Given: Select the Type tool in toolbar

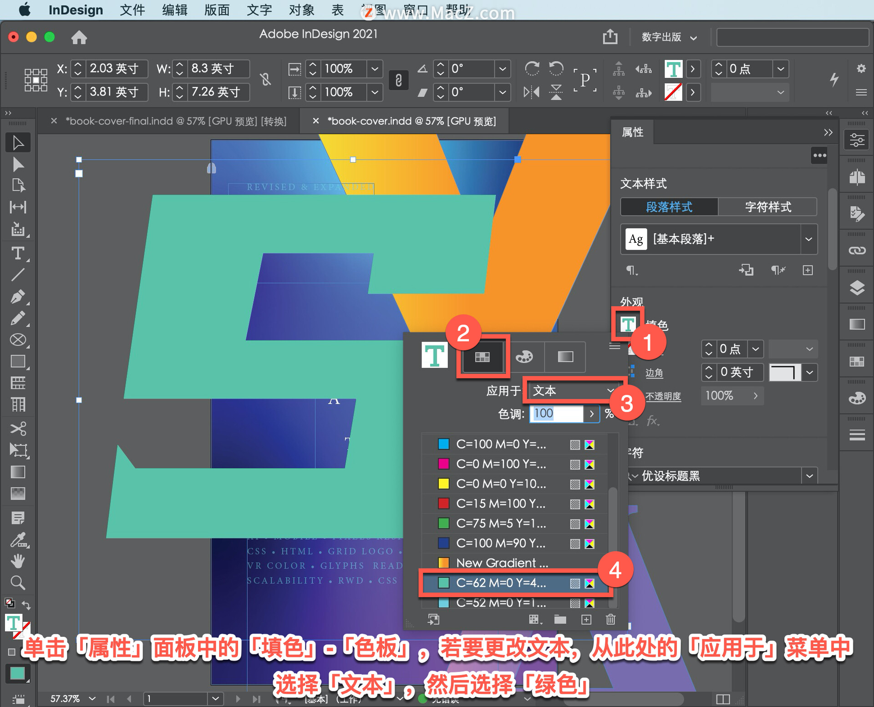Looking at the screenshot, I should click(x=17, y=253).
